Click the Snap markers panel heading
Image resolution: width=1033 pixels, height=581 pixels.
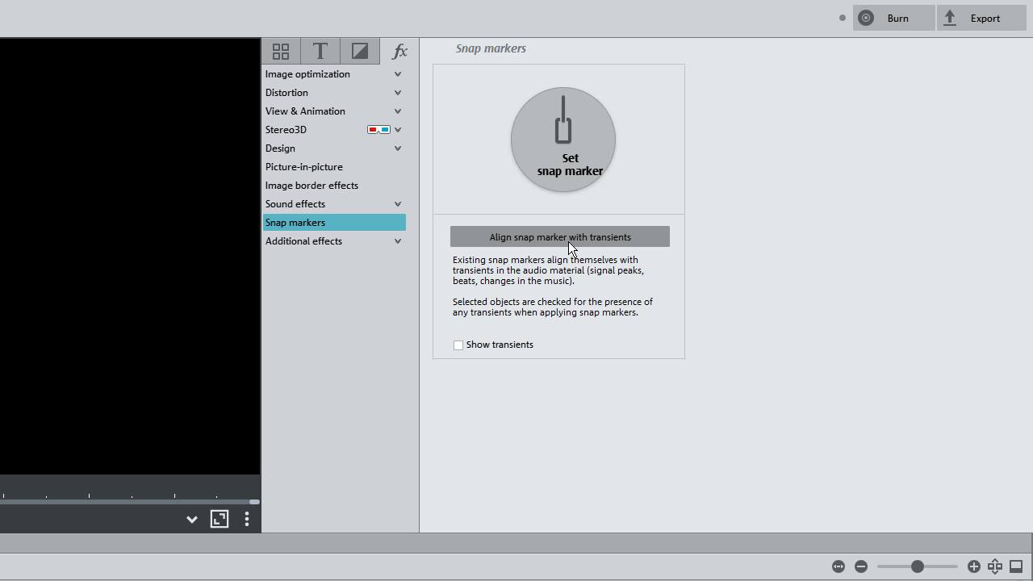pyautogui.click(x=491, y=48)
